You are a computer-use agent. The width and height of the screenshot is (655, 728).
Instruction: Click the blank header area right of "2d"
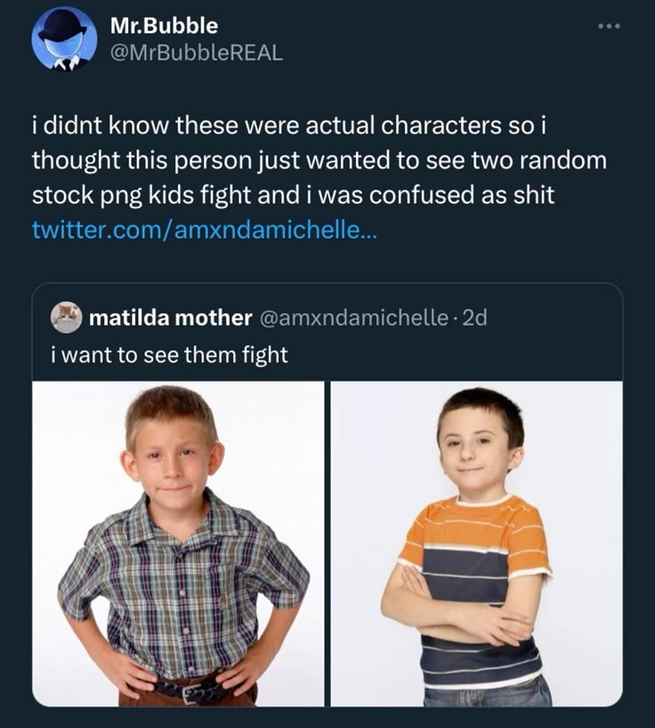pos(552,318)
